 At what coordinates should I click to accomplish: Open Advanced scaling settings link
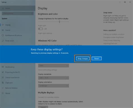(47, 70)
